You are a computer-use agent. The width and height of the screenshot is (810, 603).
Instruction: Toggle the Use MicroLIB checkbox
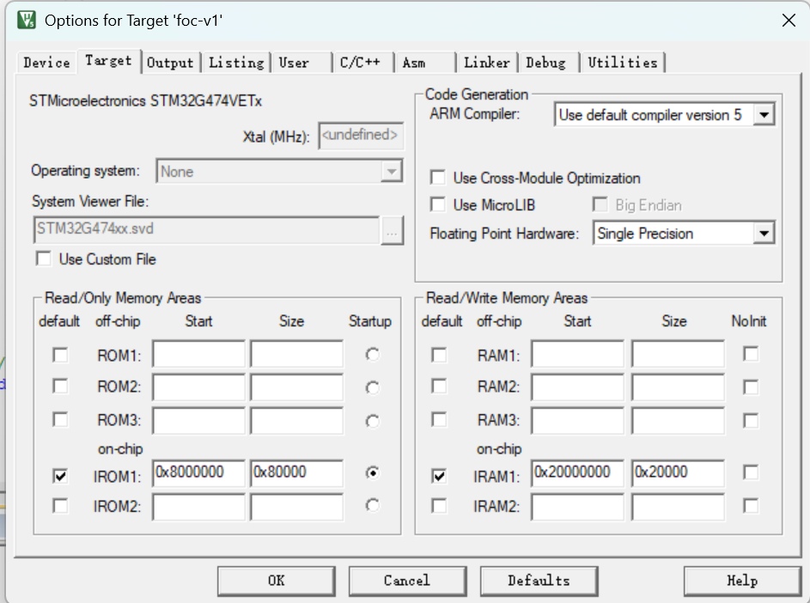[437, 204]
